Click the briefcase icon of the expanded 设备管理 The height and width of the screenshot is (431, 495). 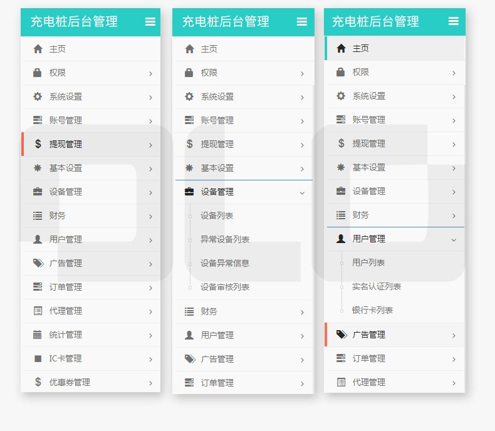pos(189,192)
